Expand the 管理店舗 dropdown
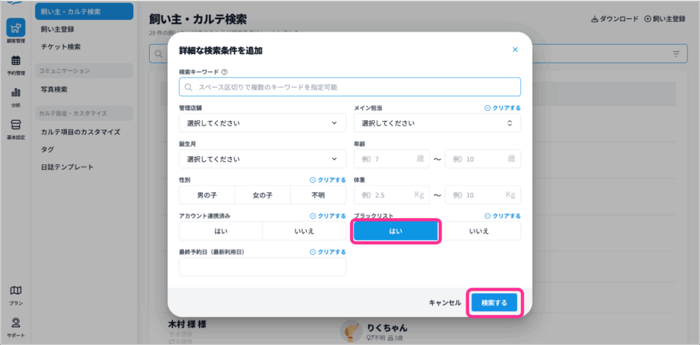The height and width of the screenshot is (345, 700). tap(262, 123)
